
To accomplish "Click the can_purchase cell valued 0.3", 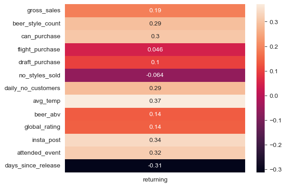I will click(155, 36).
